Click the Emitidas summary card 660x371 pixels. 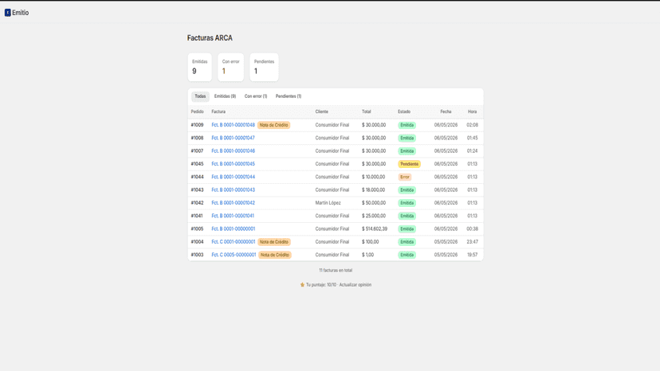pyautogui.click(x=199, y=67)
